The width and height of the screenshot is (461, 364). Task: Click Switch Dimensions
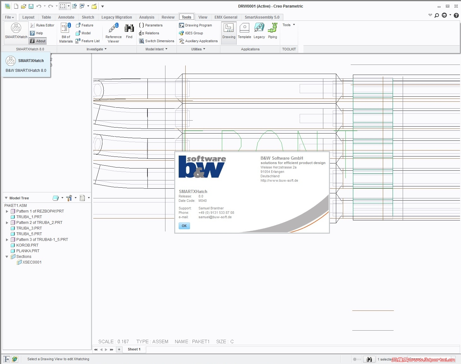(x=157, y=41)
